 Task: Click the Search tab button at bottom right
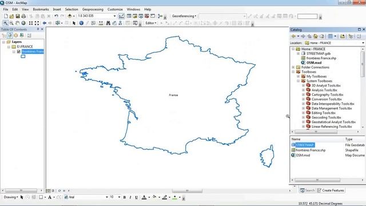coord(308,191)
